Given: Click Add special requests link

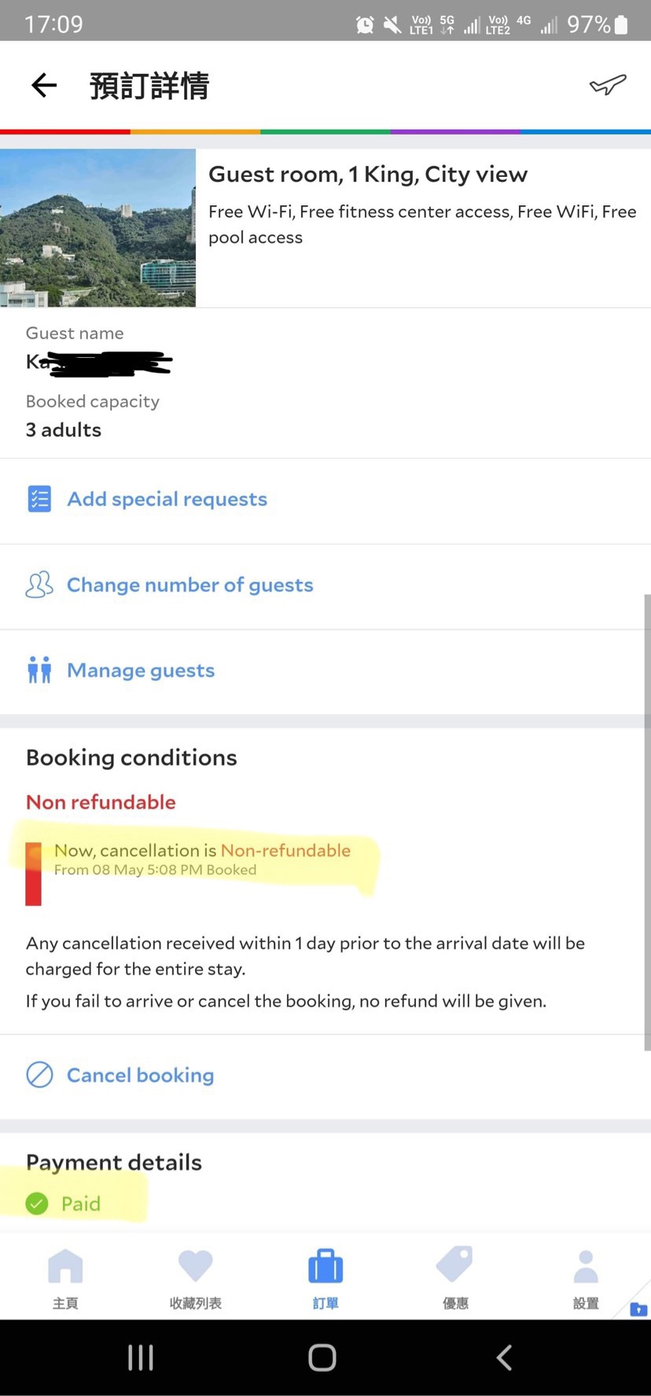Looking at the screenshot, I should point(167,499).
